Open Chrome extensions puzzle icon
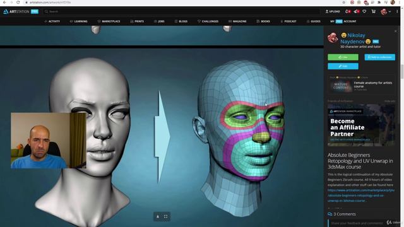Screen dimensions: 404x227 pyautogui.click(x=379, y=3)
